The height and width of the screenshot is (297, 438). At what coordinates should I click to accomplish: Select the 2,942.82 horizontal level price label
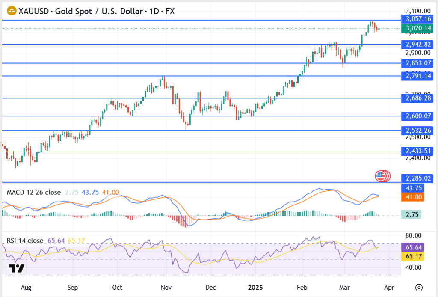click(417, 44)
